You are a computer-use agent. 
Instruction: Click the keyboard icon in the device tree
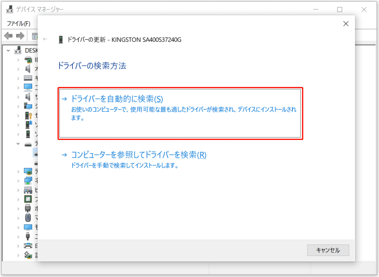(x=28, y=78)
